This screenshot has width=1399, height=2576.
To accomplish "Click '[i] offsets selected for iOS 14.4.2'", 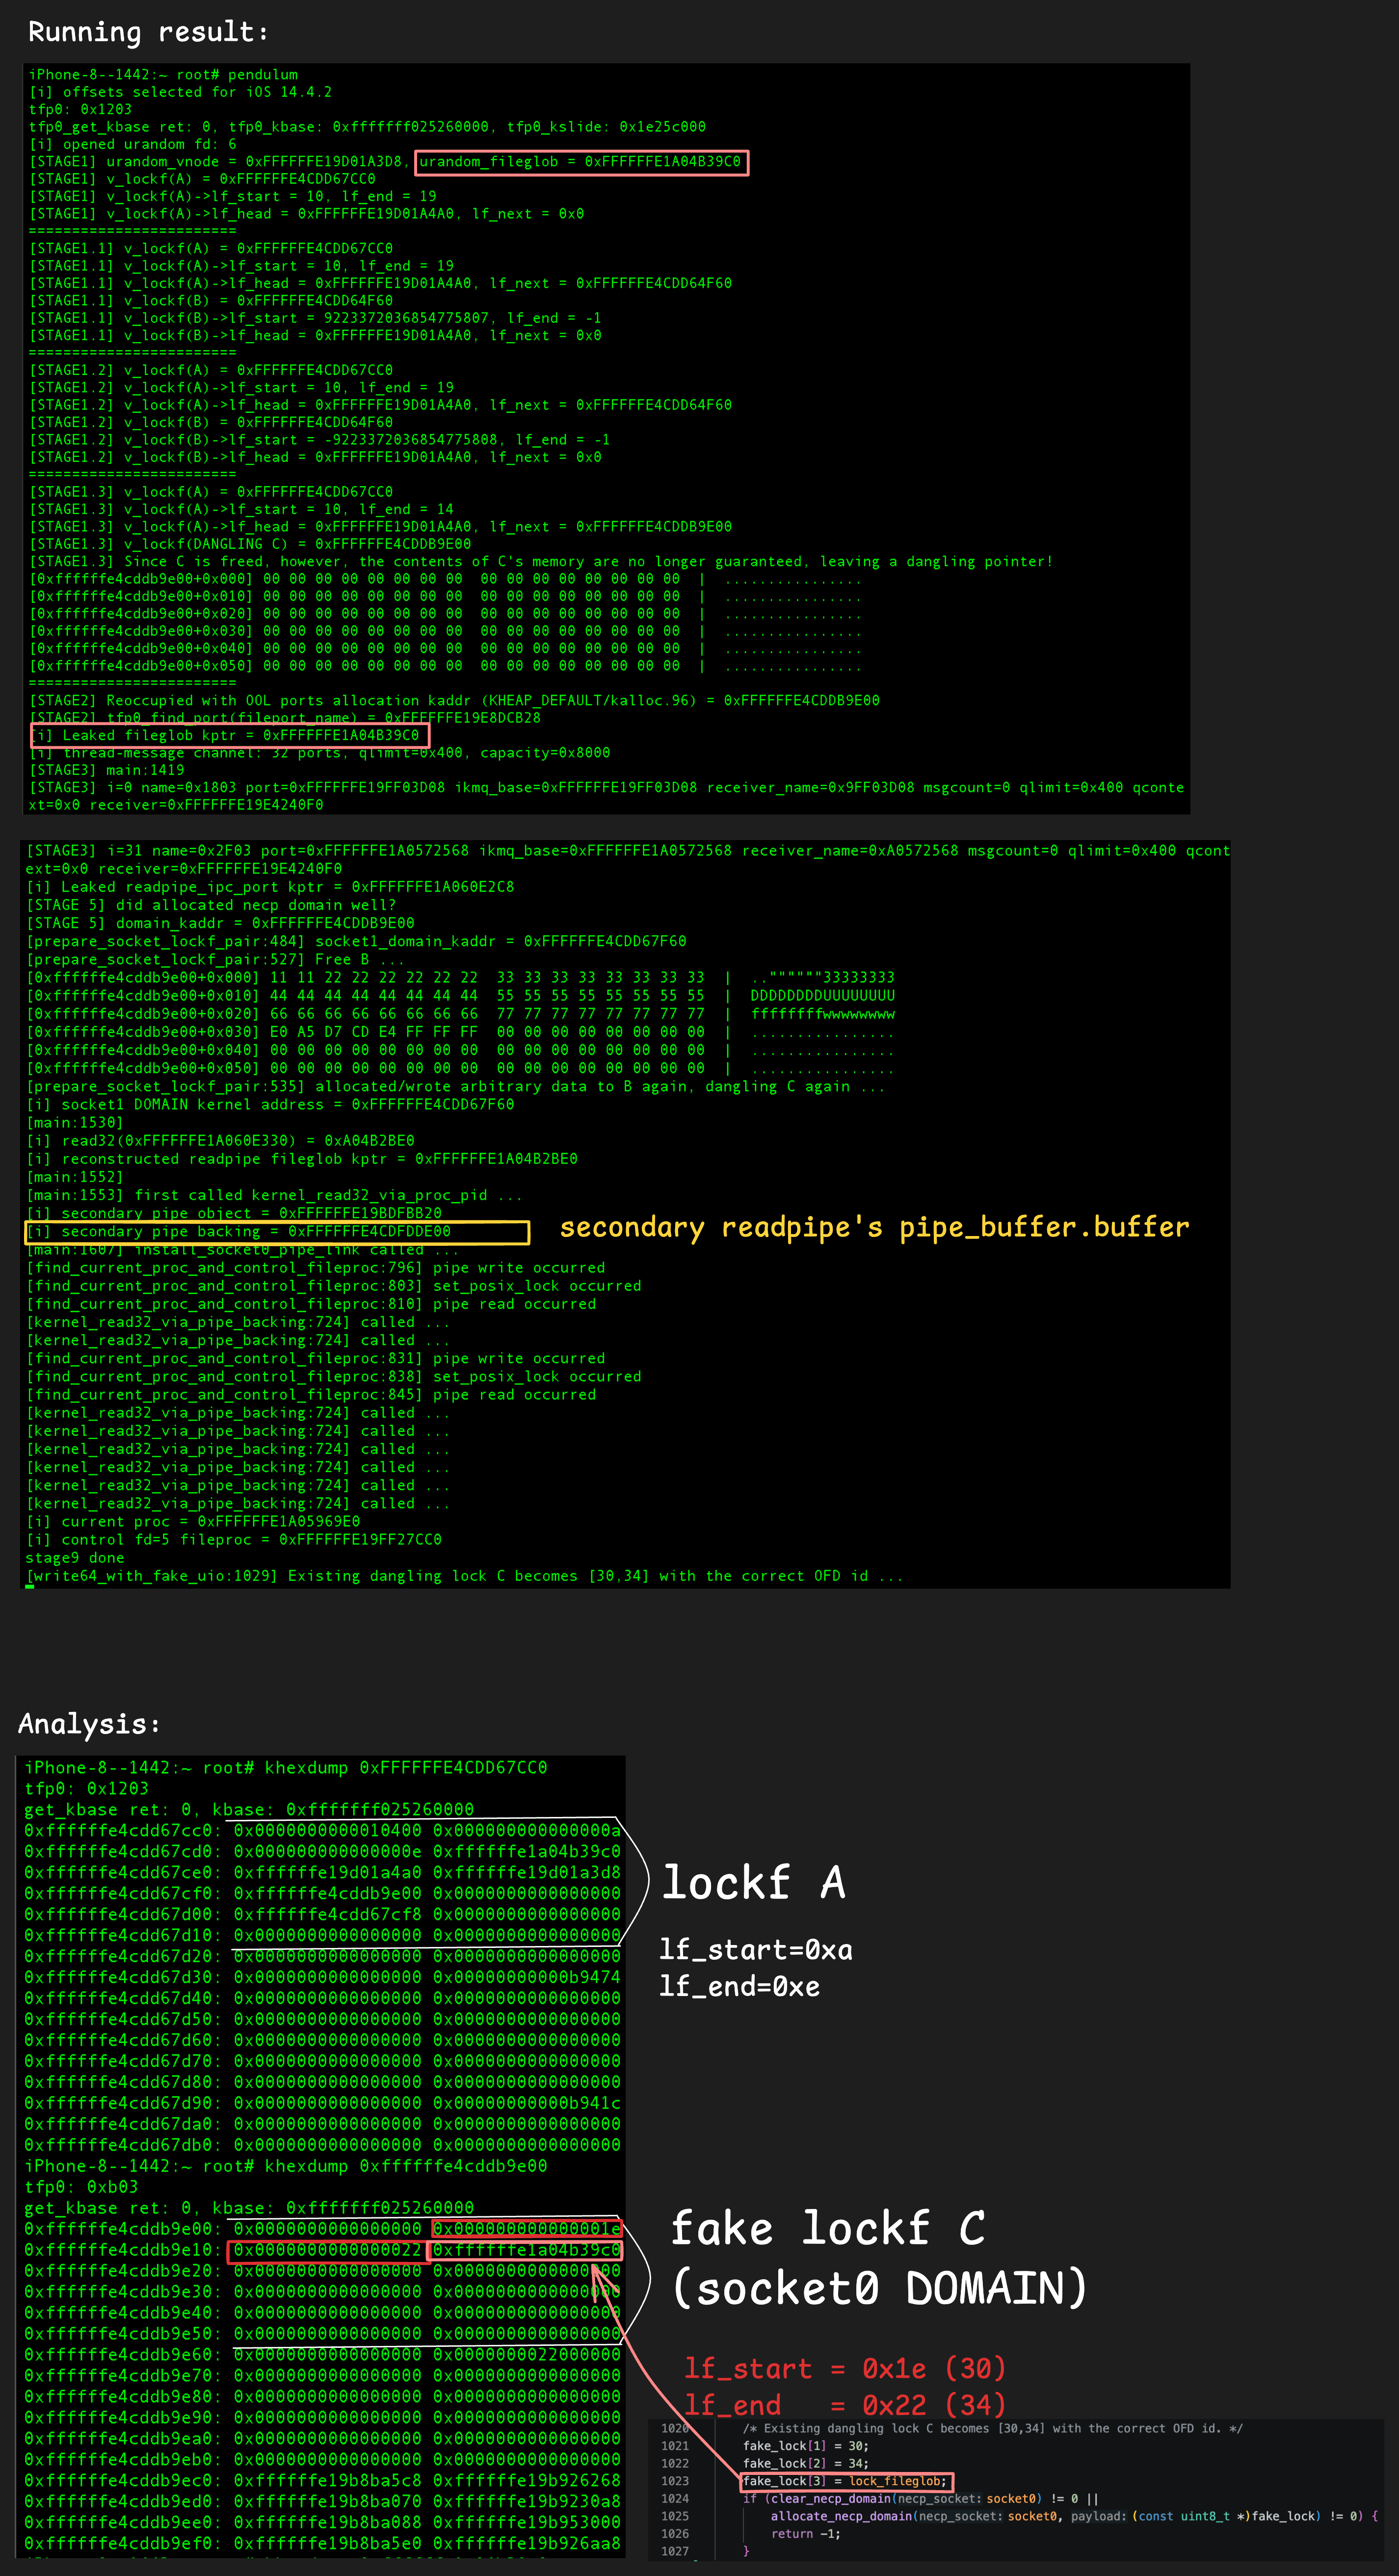I will click(x=181, y=92).
